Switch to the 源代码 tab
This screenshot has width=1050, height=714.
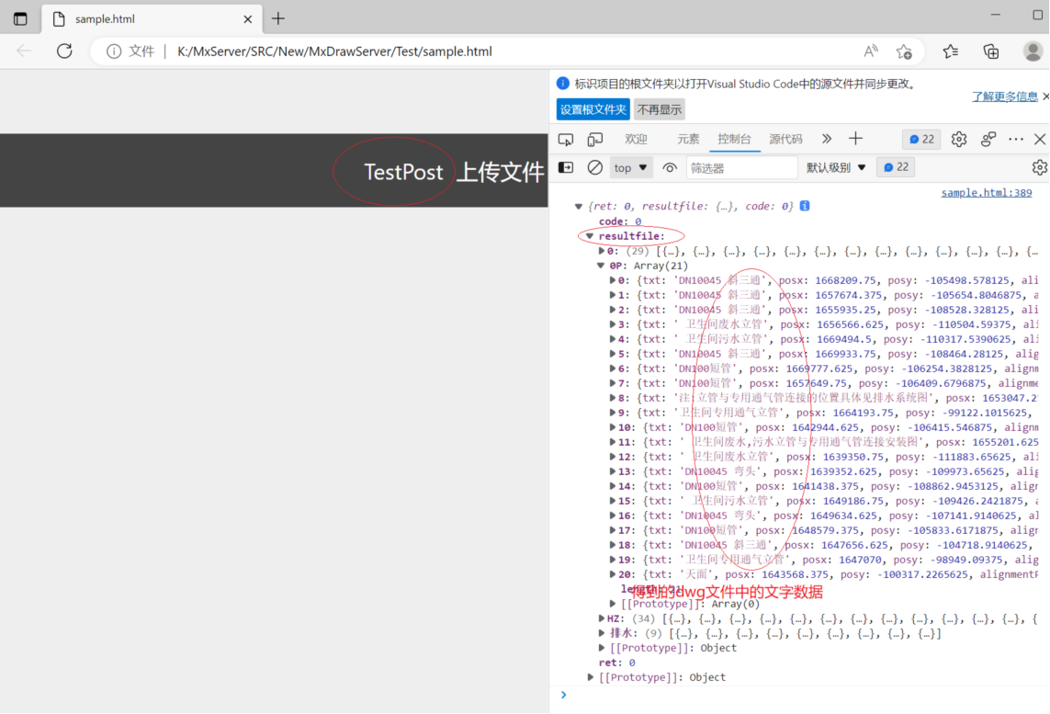pos(785,140)
